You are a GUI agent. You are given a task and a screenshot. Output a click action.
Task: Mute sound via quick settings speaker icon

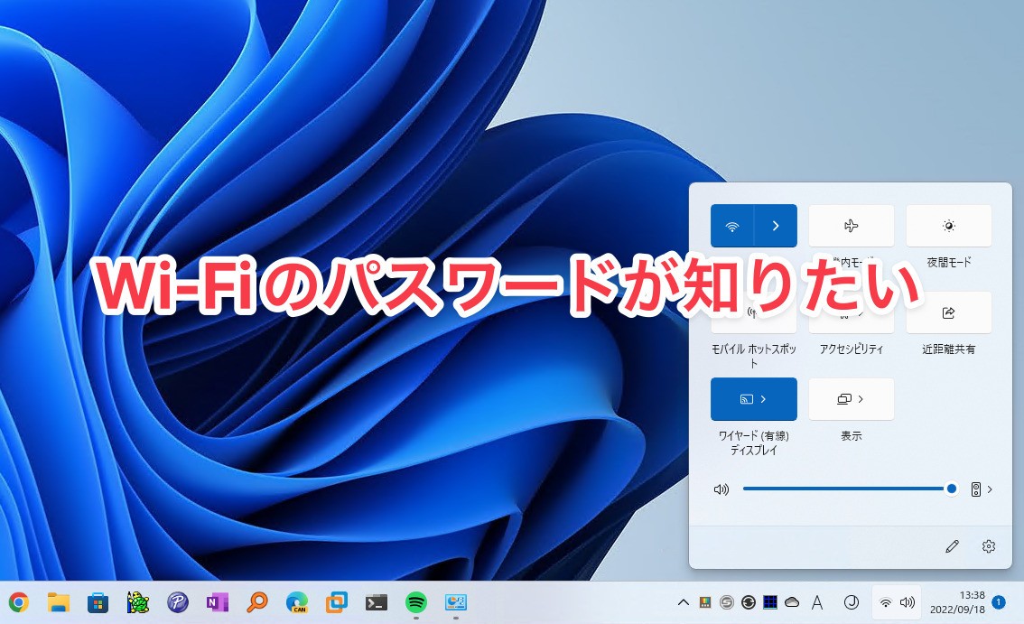721,489
